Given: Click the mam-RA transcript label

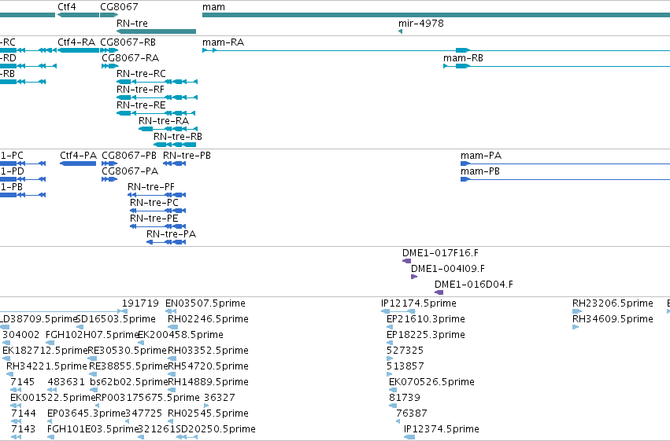Looking at the screenshot, I should coord(223,42).
